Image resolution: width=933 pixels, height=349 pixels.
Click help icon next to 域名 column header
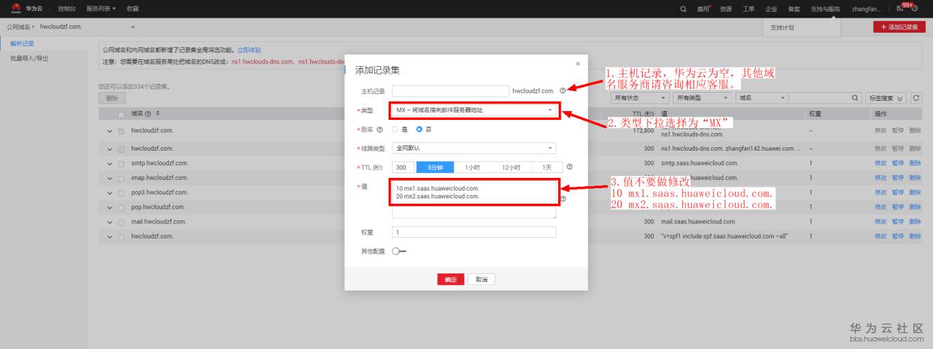click(149, 113)
